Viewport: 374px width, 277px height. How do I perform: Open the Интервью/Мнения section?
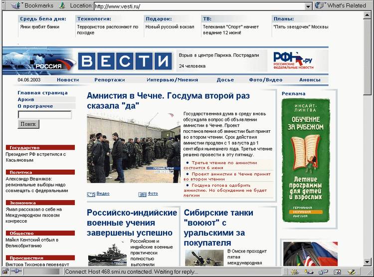(x=173, y=80)
